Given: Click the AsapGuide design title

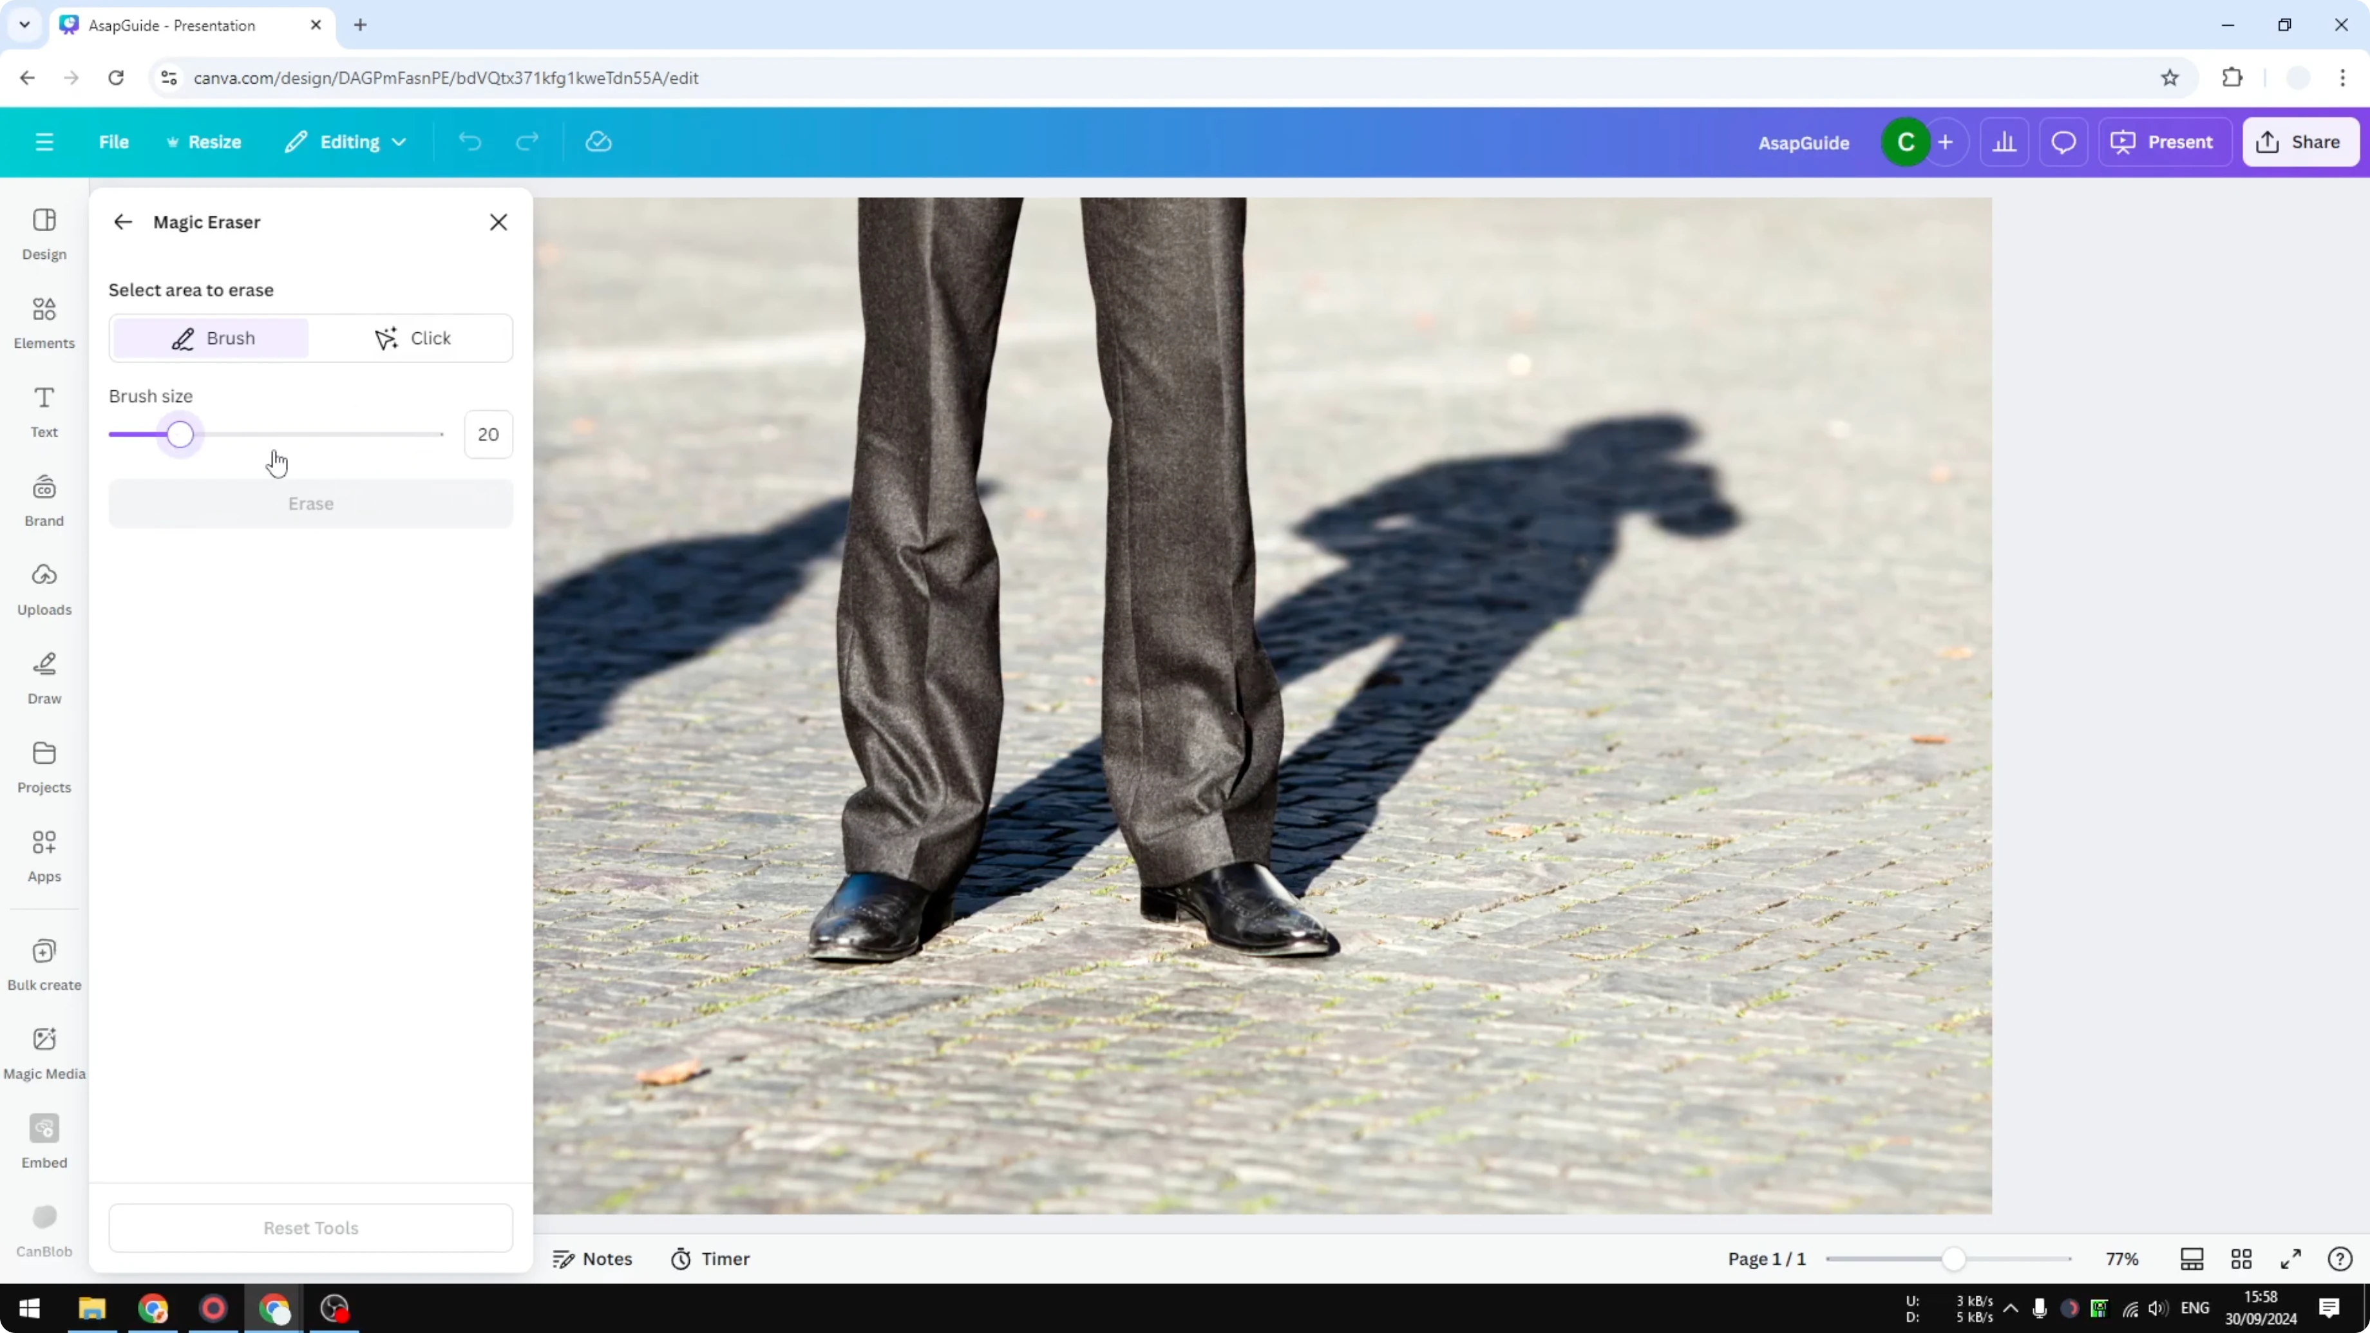Looking at the screenshot, I should coord(1803,142).
